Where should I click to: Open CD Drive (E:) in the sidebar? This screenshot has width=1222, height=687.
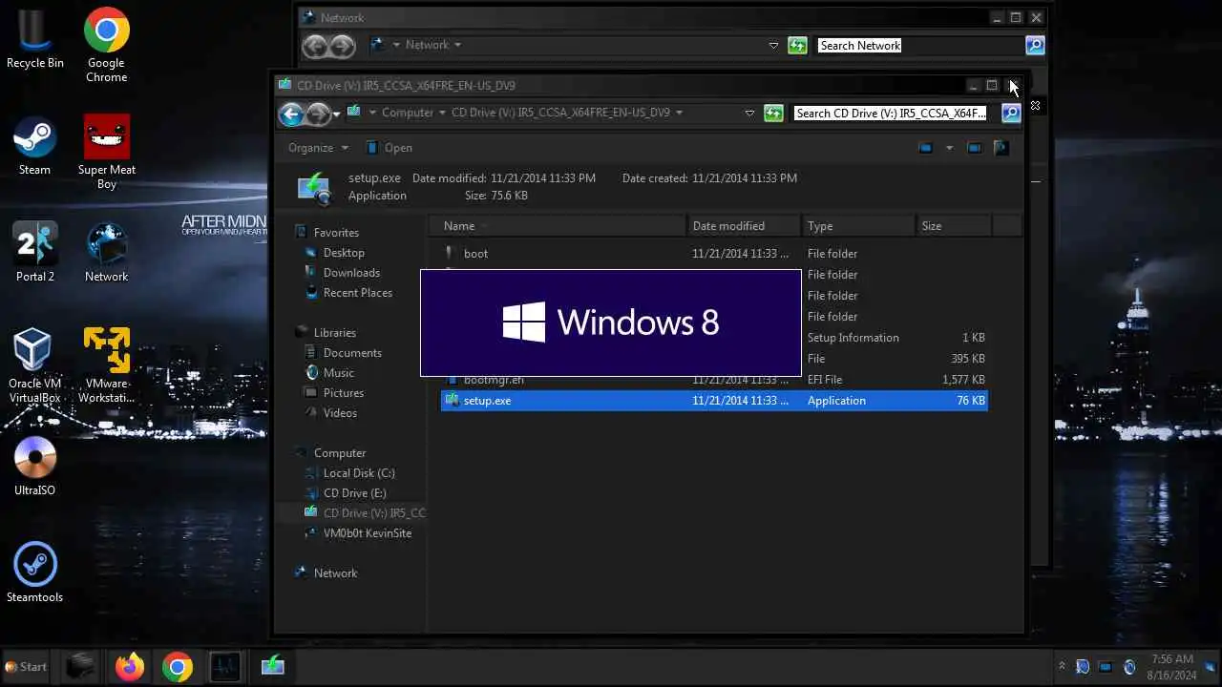(346, 493)
